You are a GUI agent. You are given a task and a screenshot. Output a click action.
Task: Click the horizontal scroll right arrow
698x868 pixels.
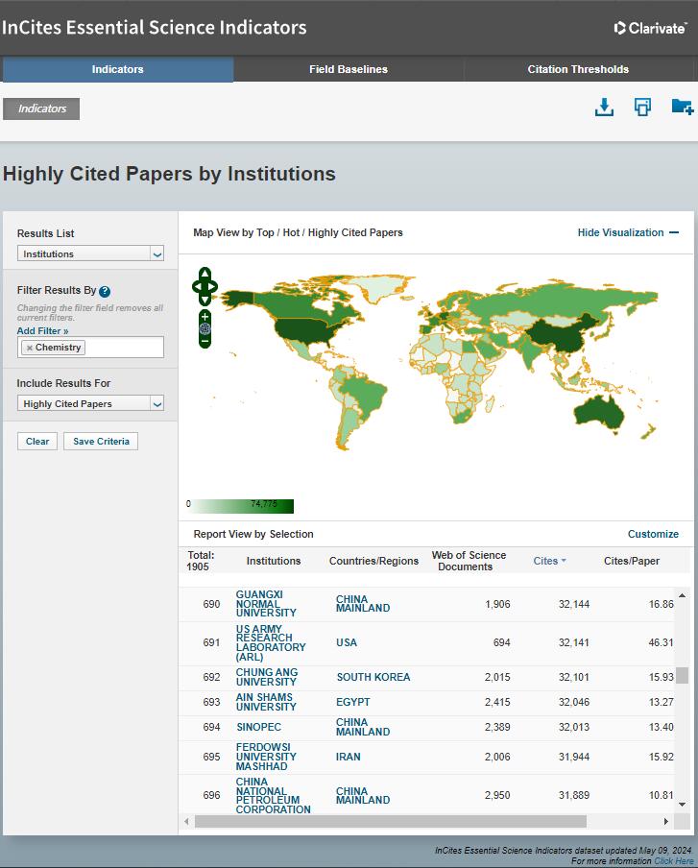(x=666, y=822)
